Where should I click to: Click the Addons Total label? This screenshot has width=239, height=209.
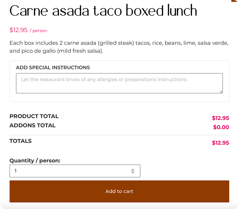pos(33,125)
